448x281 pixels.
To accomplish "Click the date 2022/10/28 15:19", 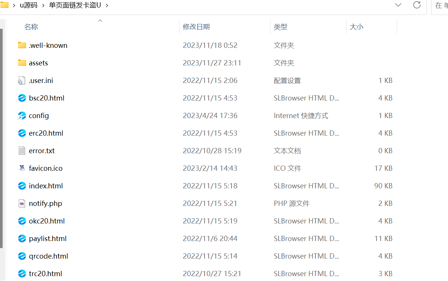I will 212,151.
